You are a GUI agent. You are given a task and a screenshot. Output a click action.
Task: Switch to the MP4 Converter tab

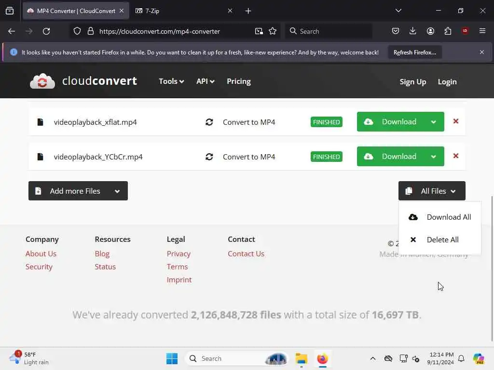(76, 11)
